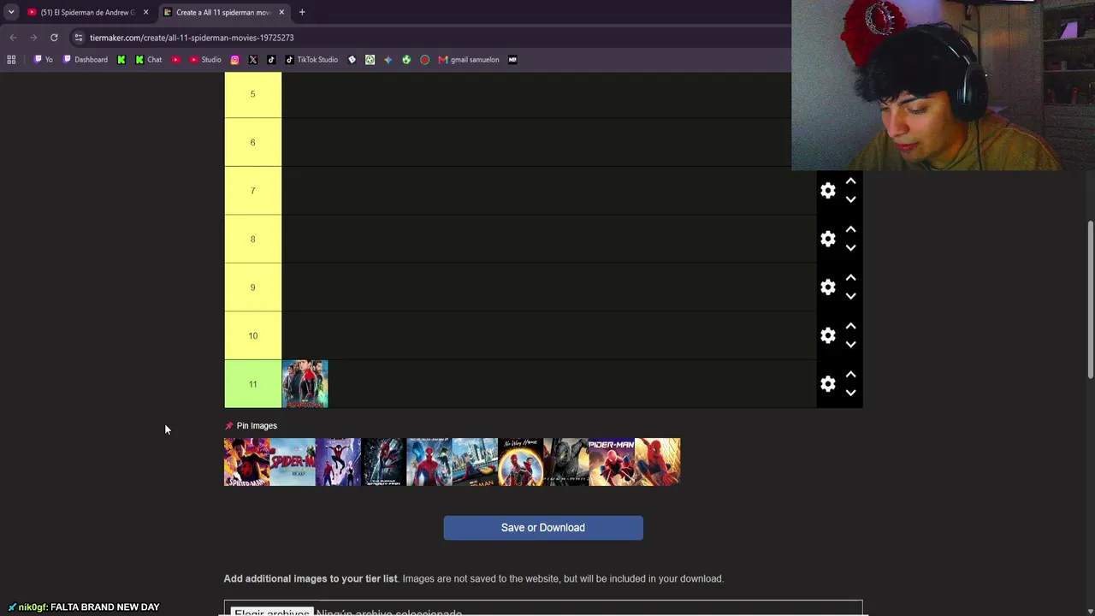This screenshot has width=1095, height=616.
Task: Open settings gear for tier 9
Action: [x=827, y=287]
